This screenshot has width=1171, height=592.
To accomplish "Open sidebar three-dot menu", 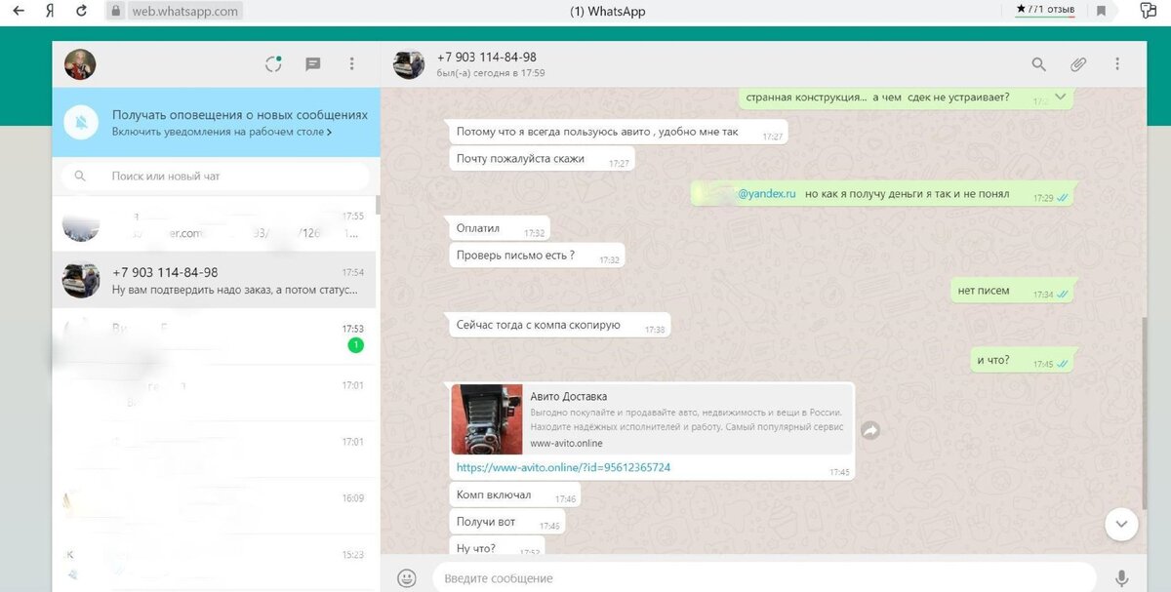I will 352,64.
